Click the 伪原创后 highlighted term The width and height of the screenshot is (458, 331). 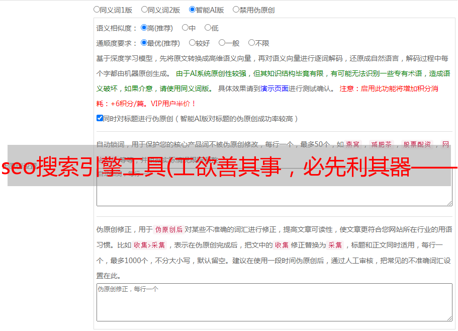click(x=169, y=229)
